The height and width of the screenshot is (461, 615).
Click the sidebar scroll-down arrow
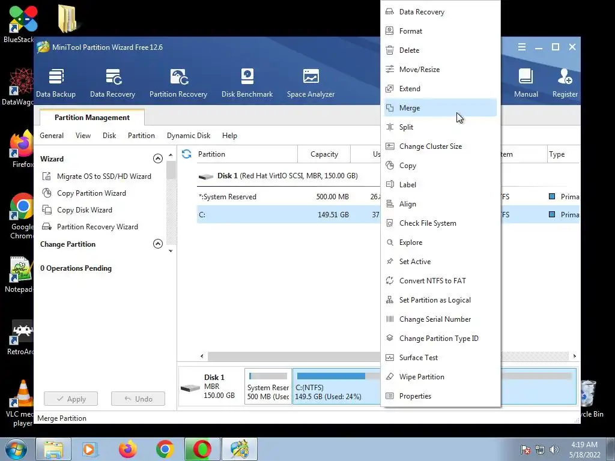171,251
